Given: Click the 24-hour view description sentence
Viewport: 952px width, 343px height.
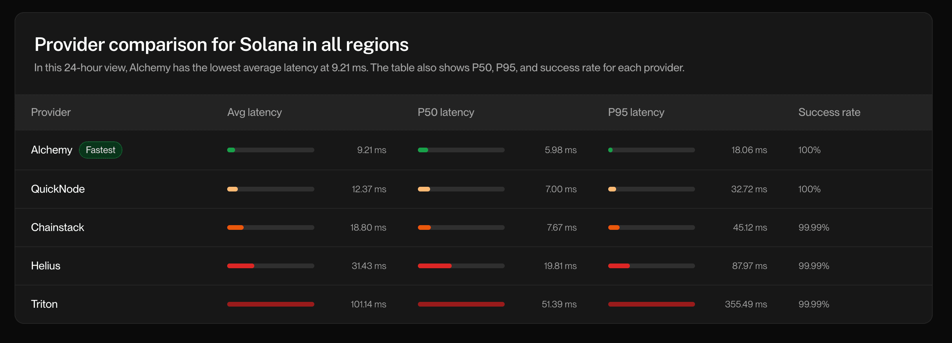Looking at the screenshot, I should (359, 68).
